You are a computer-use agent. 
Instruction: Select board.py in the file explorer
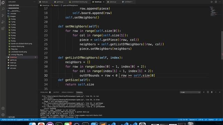(14, 57)
